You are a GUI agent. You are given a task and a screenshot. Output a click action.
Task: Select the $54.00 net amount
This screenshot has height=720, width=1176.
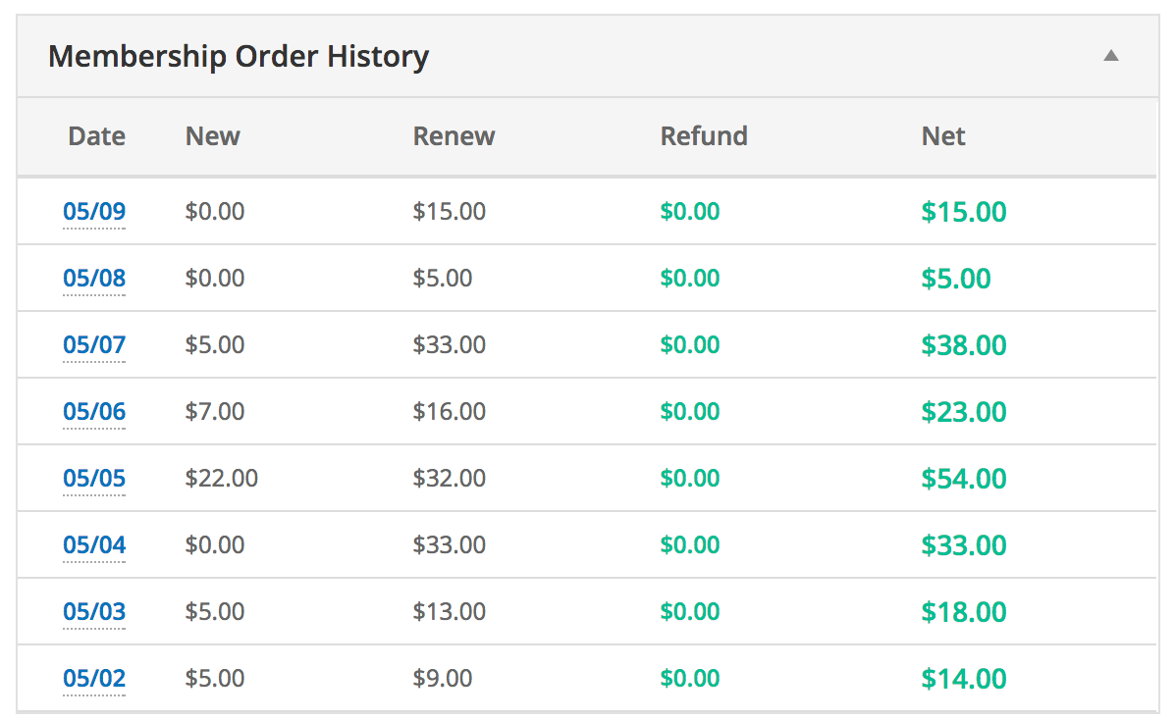(x=963, y=479)
